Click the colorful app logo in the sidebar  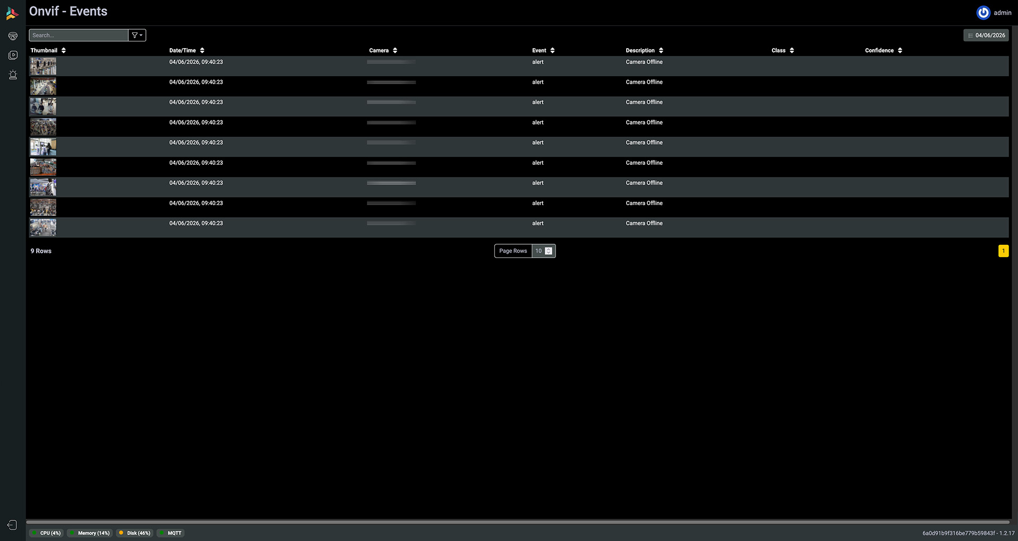click(13, 13)
